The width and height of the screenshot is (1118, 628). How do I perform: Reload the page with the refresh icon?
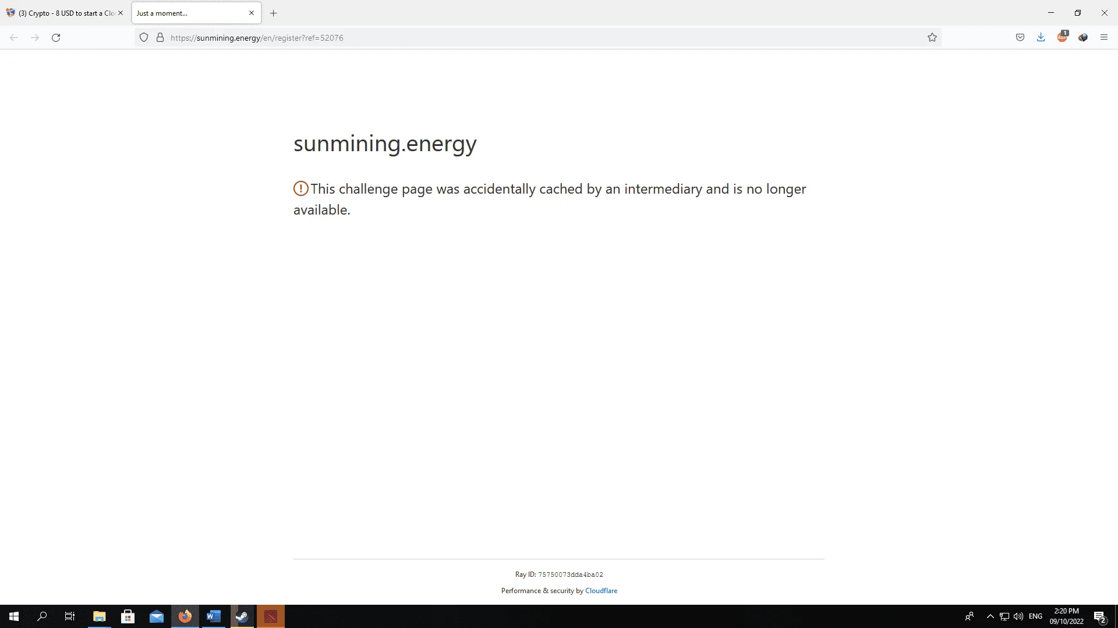(x=56, y=38)
